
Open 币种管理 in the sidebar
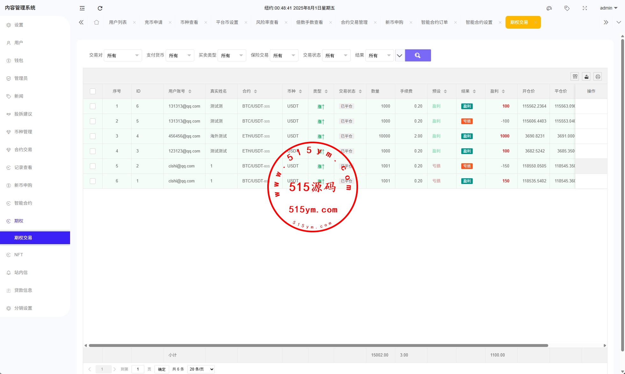pyautogui.click(x=23, y=132)
